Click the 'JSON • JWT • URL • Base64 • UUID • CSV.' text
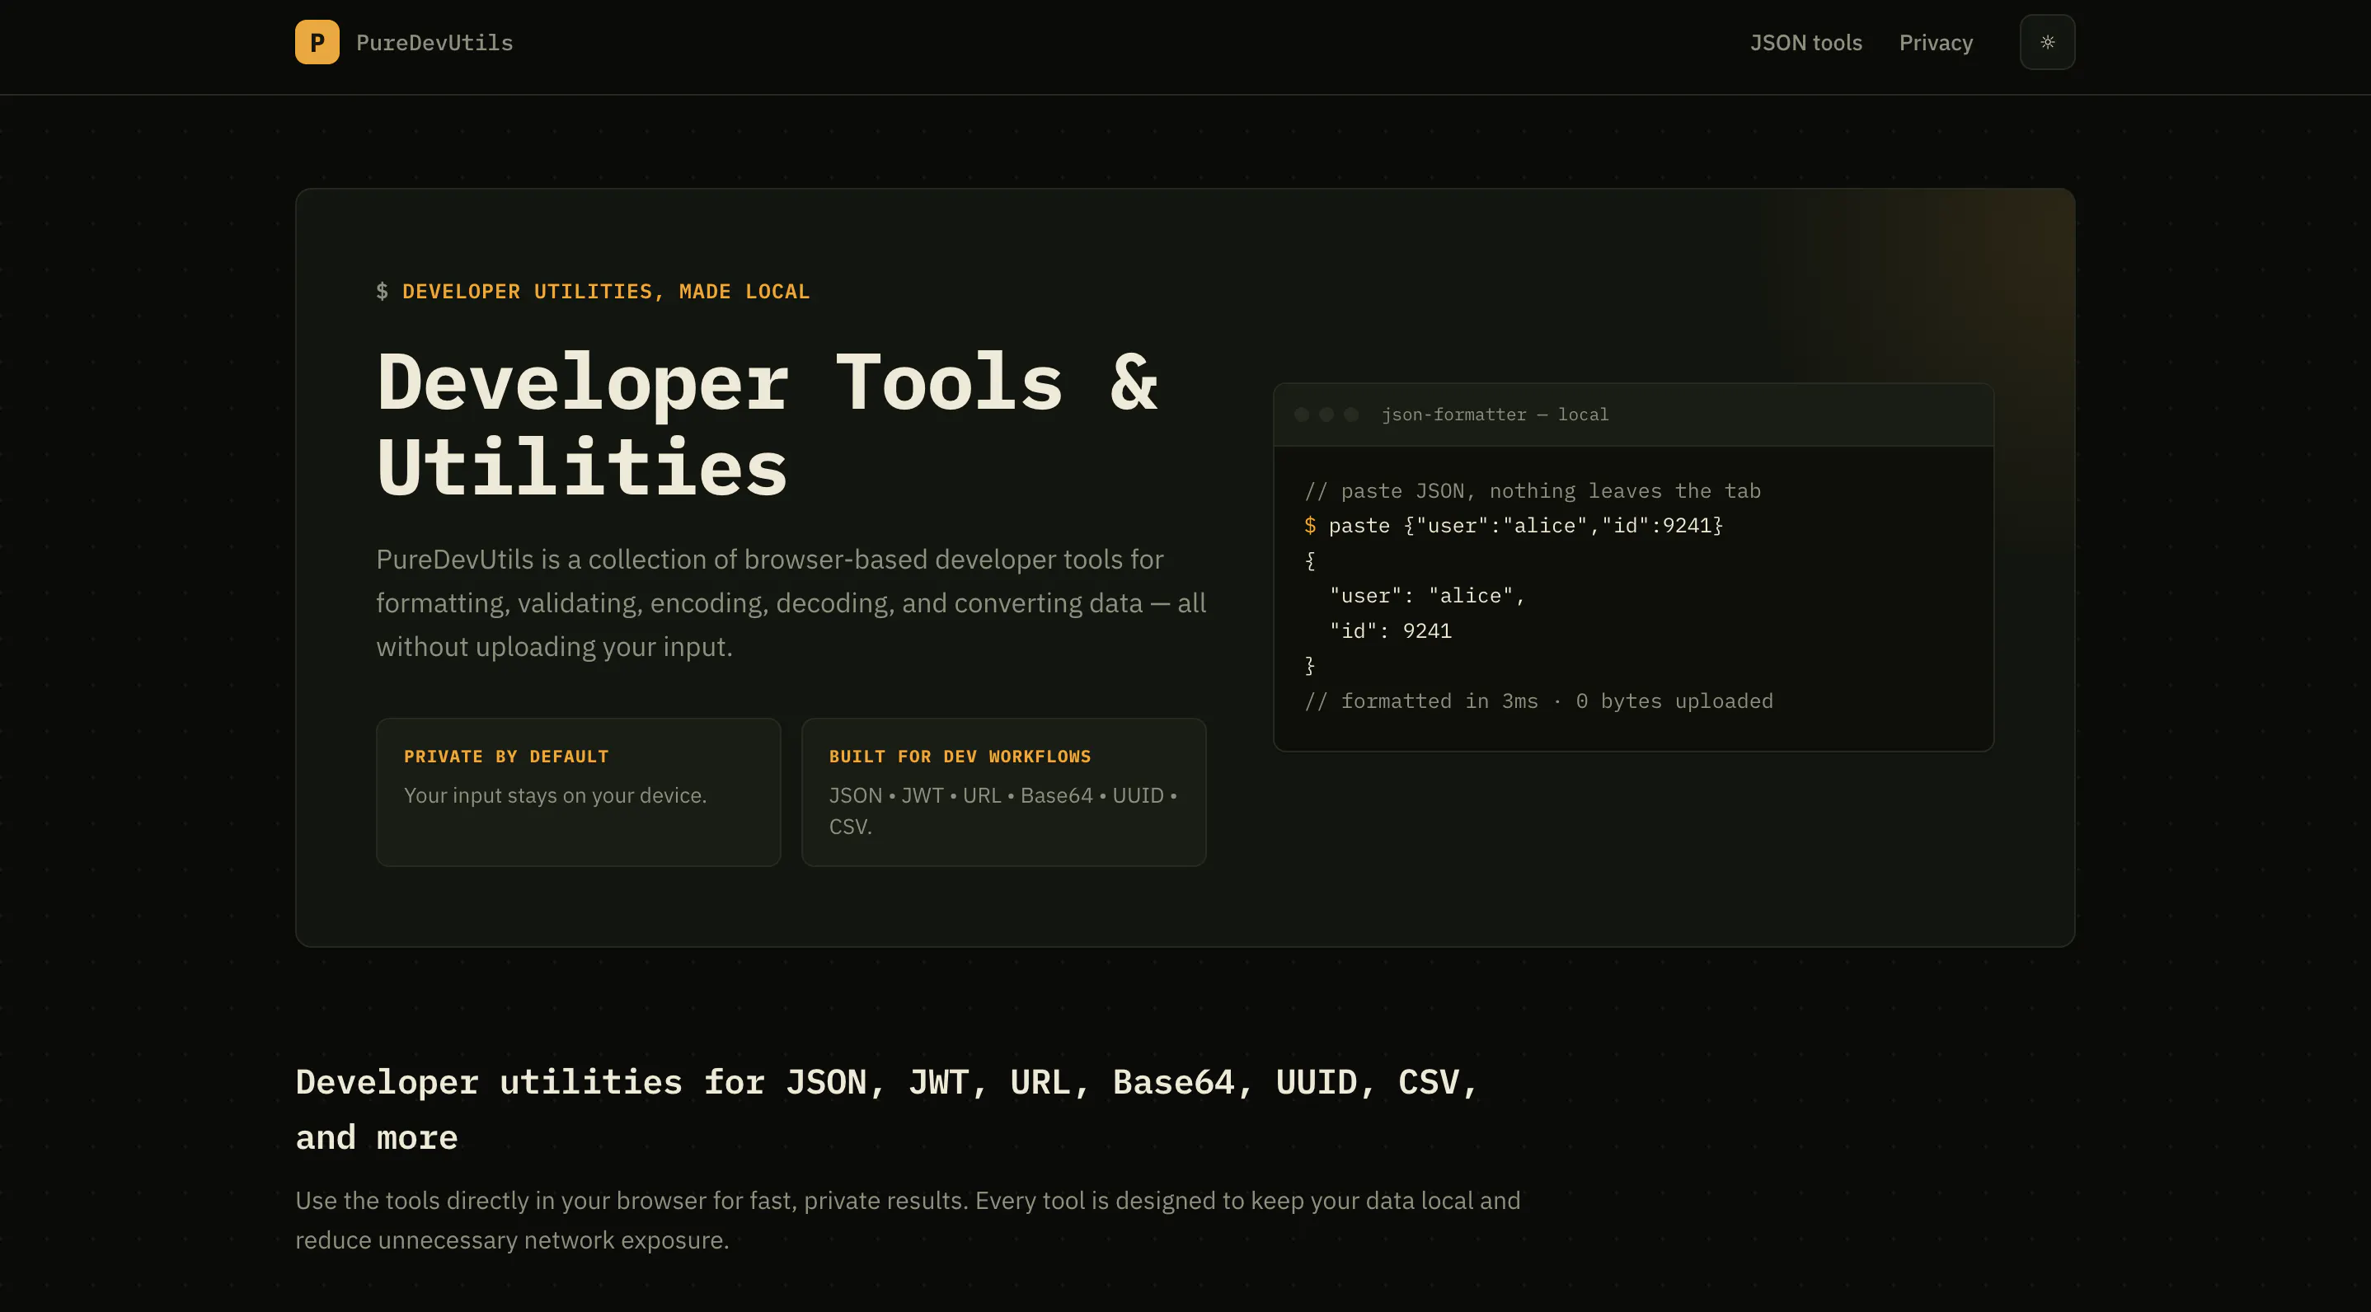The width and height of the screenshot is (2371, 1312). 1003,811
